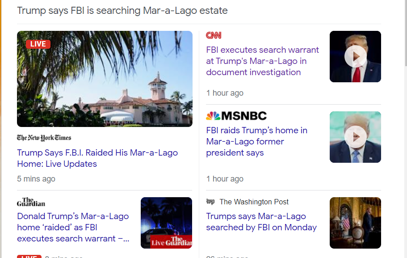407x258 pixels.
Task: Open 'Trumps says Mar-a-Lago searched by FBI' link
Action: (x=261, y=222)
